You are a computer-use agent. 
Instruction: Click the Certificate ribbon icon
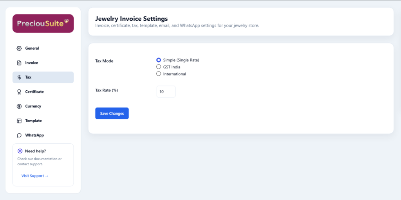(19, 92)
